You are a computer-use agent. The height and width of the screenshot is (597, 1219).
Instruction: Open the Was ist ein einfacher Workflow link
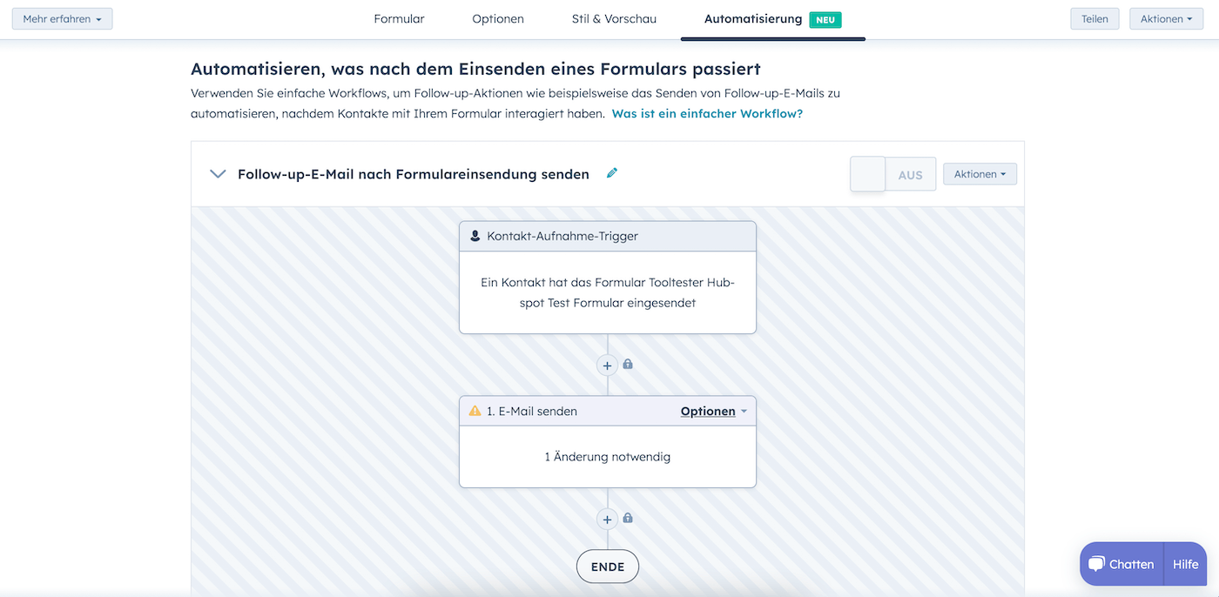(x=707, y=113)
